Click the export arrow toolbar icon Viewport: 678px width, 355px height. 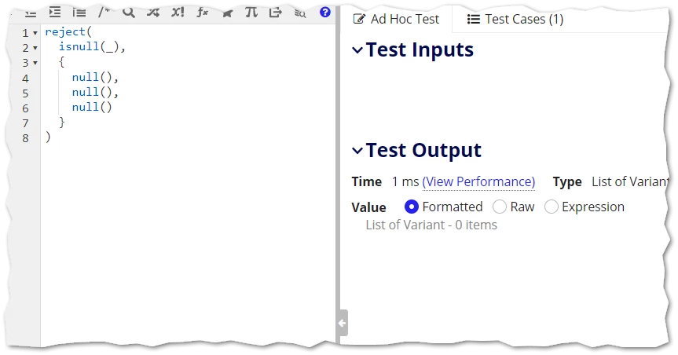click(x=276, y=12)
